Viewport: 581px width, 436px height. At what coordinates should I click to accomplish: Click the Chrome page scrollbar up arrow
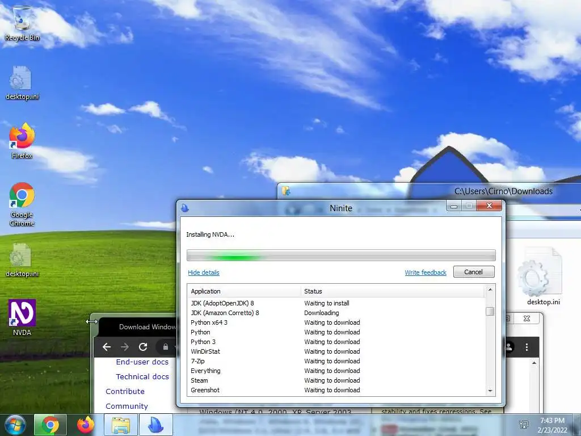tap(534, 363)
